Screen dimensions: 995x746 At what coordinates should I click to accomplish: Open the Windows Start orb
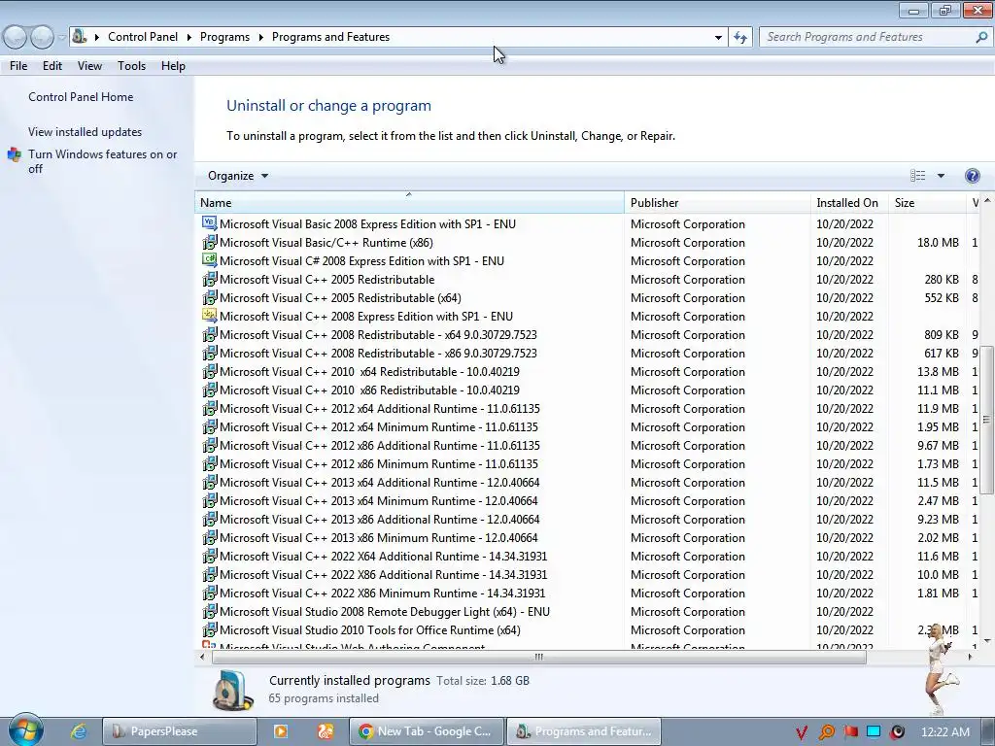(25, 730)
